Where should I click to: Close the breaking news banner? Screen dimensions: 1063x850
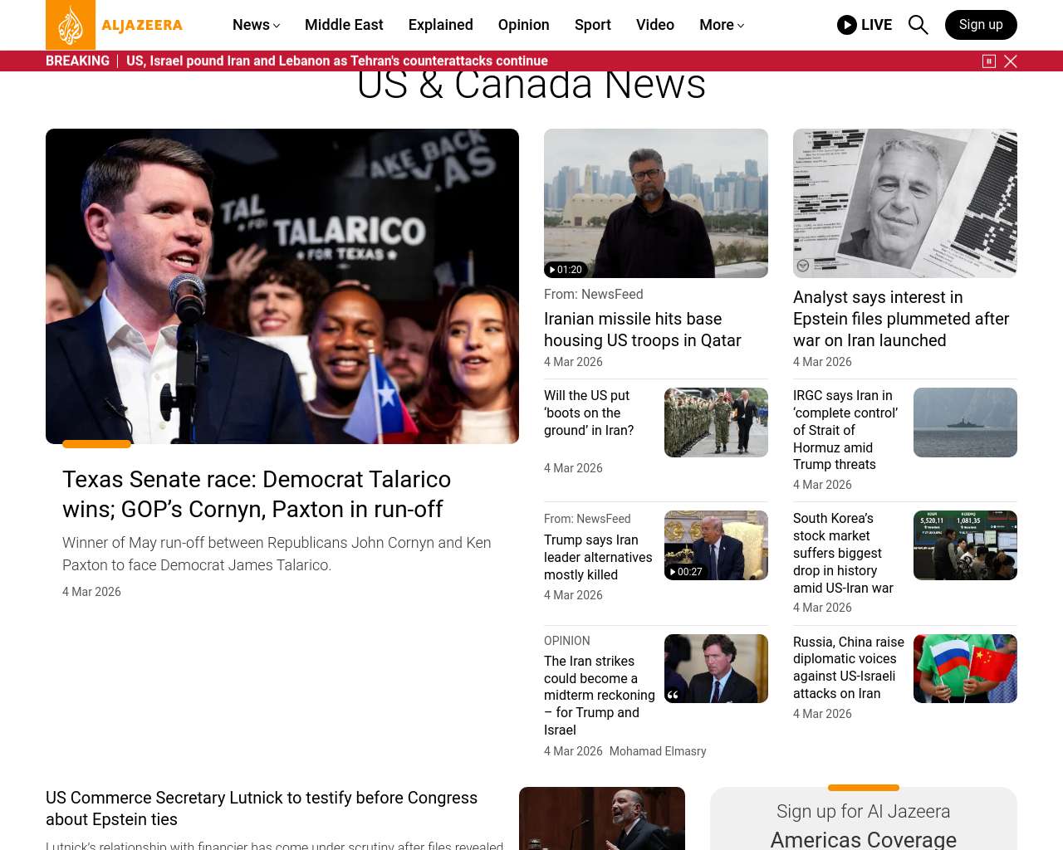pyautogui.click(x=1011, y=61)
